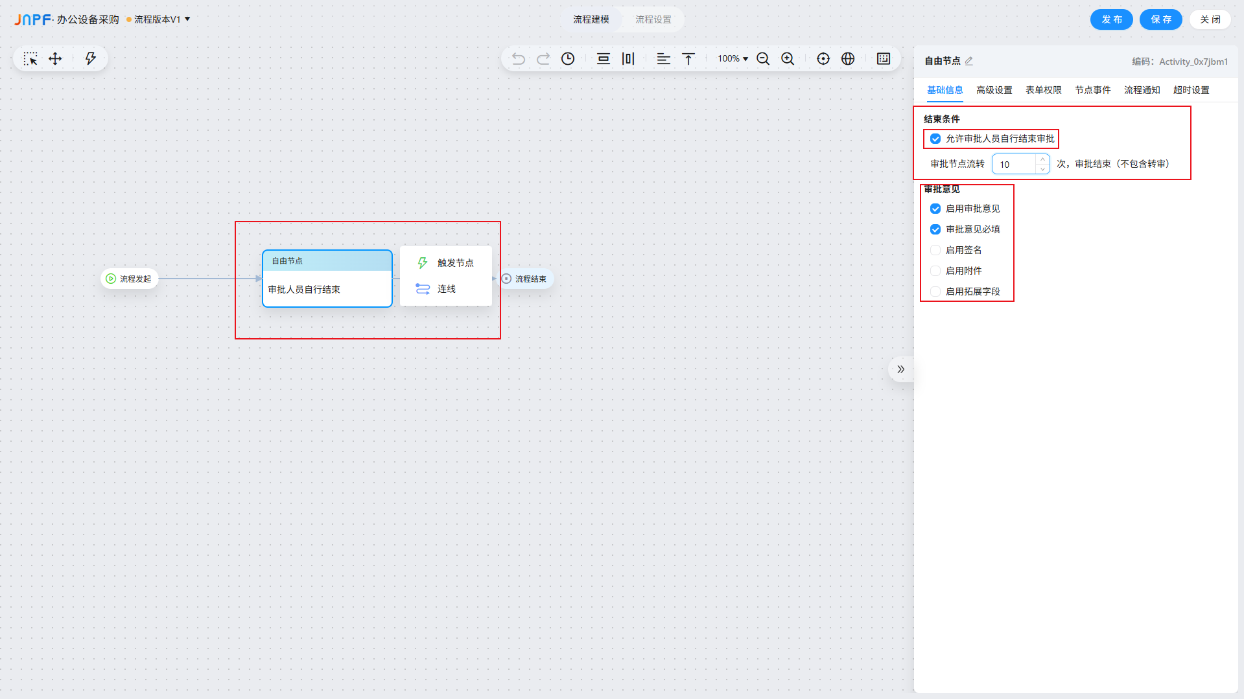Click the undo arrow icon
Screen dimensions: 1244x699
518,59
